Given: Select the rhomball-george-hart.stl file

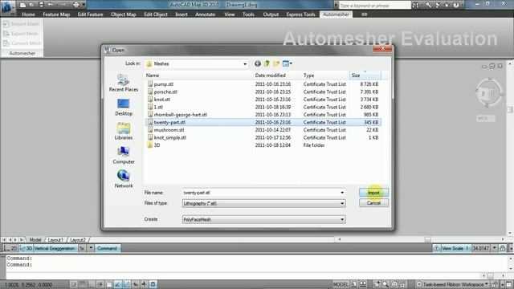Looking at the screenshot, I should coord(263,115).
